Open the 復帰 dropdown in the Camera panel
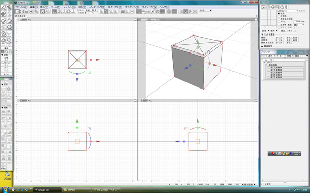This screenshot has width=310, height=193. point(274,31)
